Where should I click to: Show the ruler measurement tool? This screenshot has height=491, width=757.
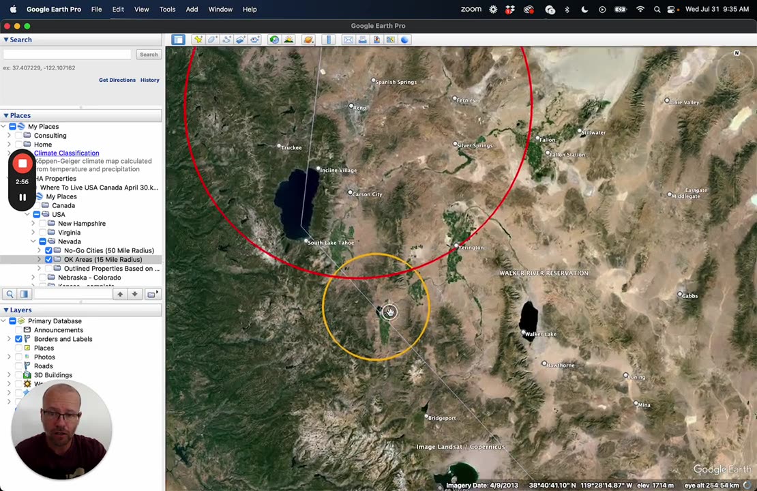tap(328, 40)
